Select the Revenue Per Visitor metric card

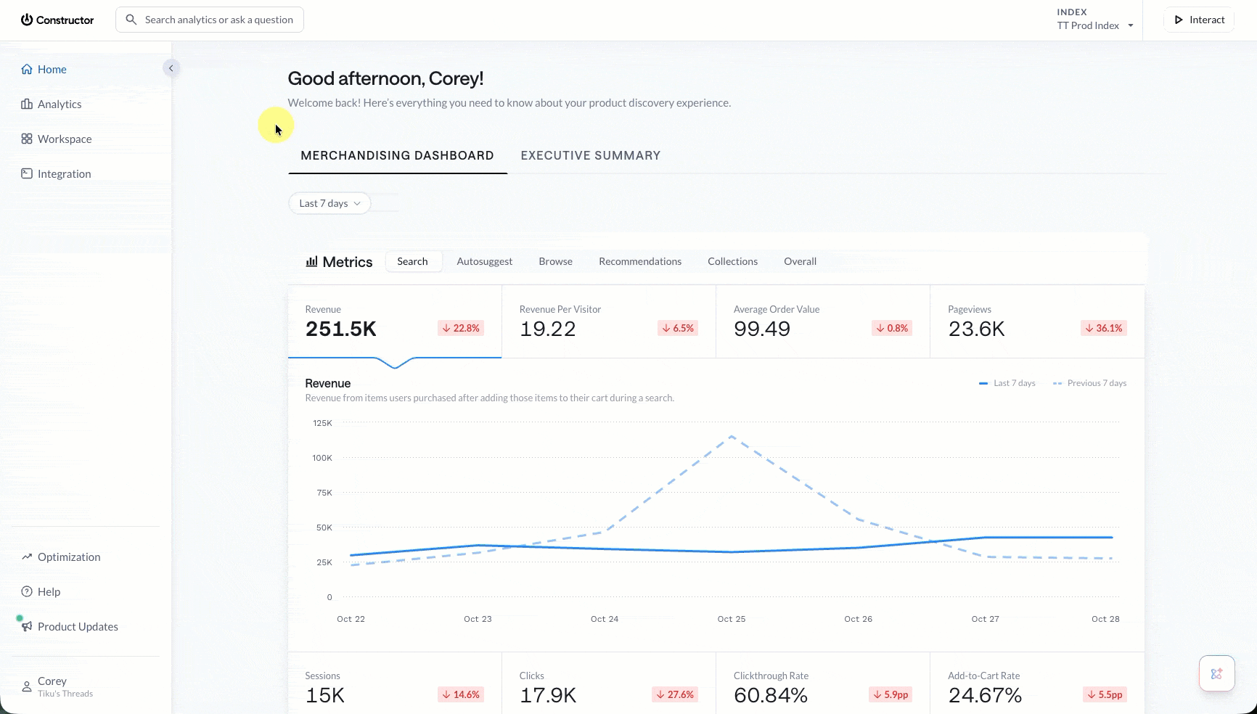(x=608, y=321)
